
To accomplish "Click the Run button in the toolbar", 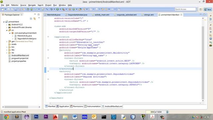I will 58,9.
